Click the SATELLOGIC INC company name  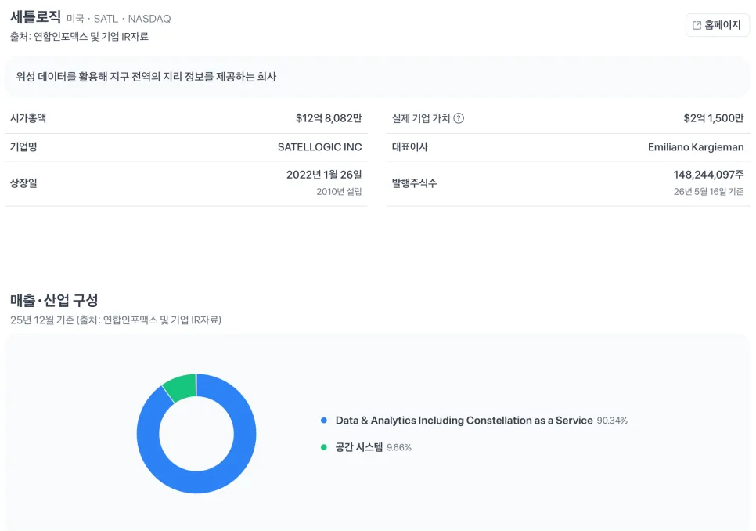coord(319,147)
